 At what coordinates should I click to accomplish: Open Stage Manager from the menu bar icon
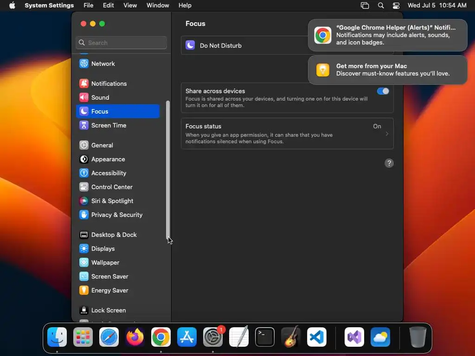pos(365,6)
